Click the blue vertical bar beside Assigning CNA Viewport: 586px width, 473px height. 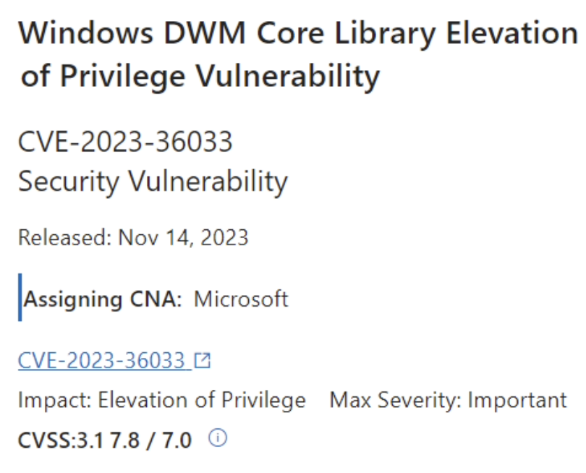(x=20, y=297)
